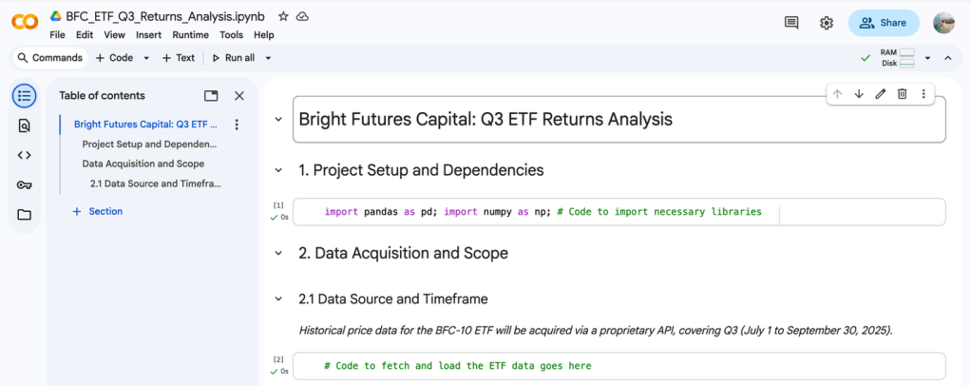Collapse the Data Acquisition and Scope section

click(278, 254)
